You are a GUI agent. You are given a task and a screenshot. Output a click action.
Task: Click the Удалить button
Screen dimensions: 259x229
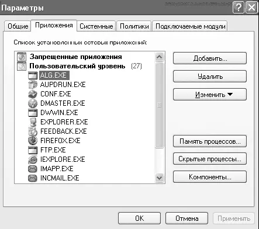[210, 77]
